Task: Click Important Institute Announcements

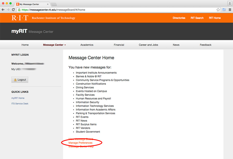Action: pos(96,73)
